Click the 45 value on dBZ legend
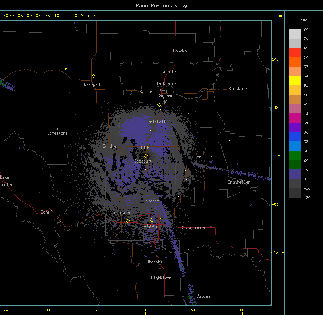Screen dimensions: 323x315 coord(306,104)
